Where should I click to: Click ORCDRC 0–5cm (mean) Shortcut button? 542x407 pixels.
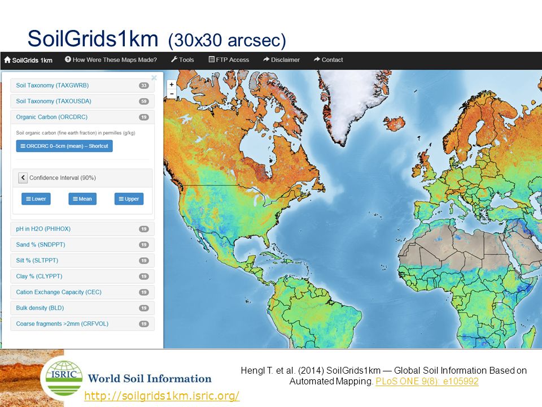tap(64, 146)
